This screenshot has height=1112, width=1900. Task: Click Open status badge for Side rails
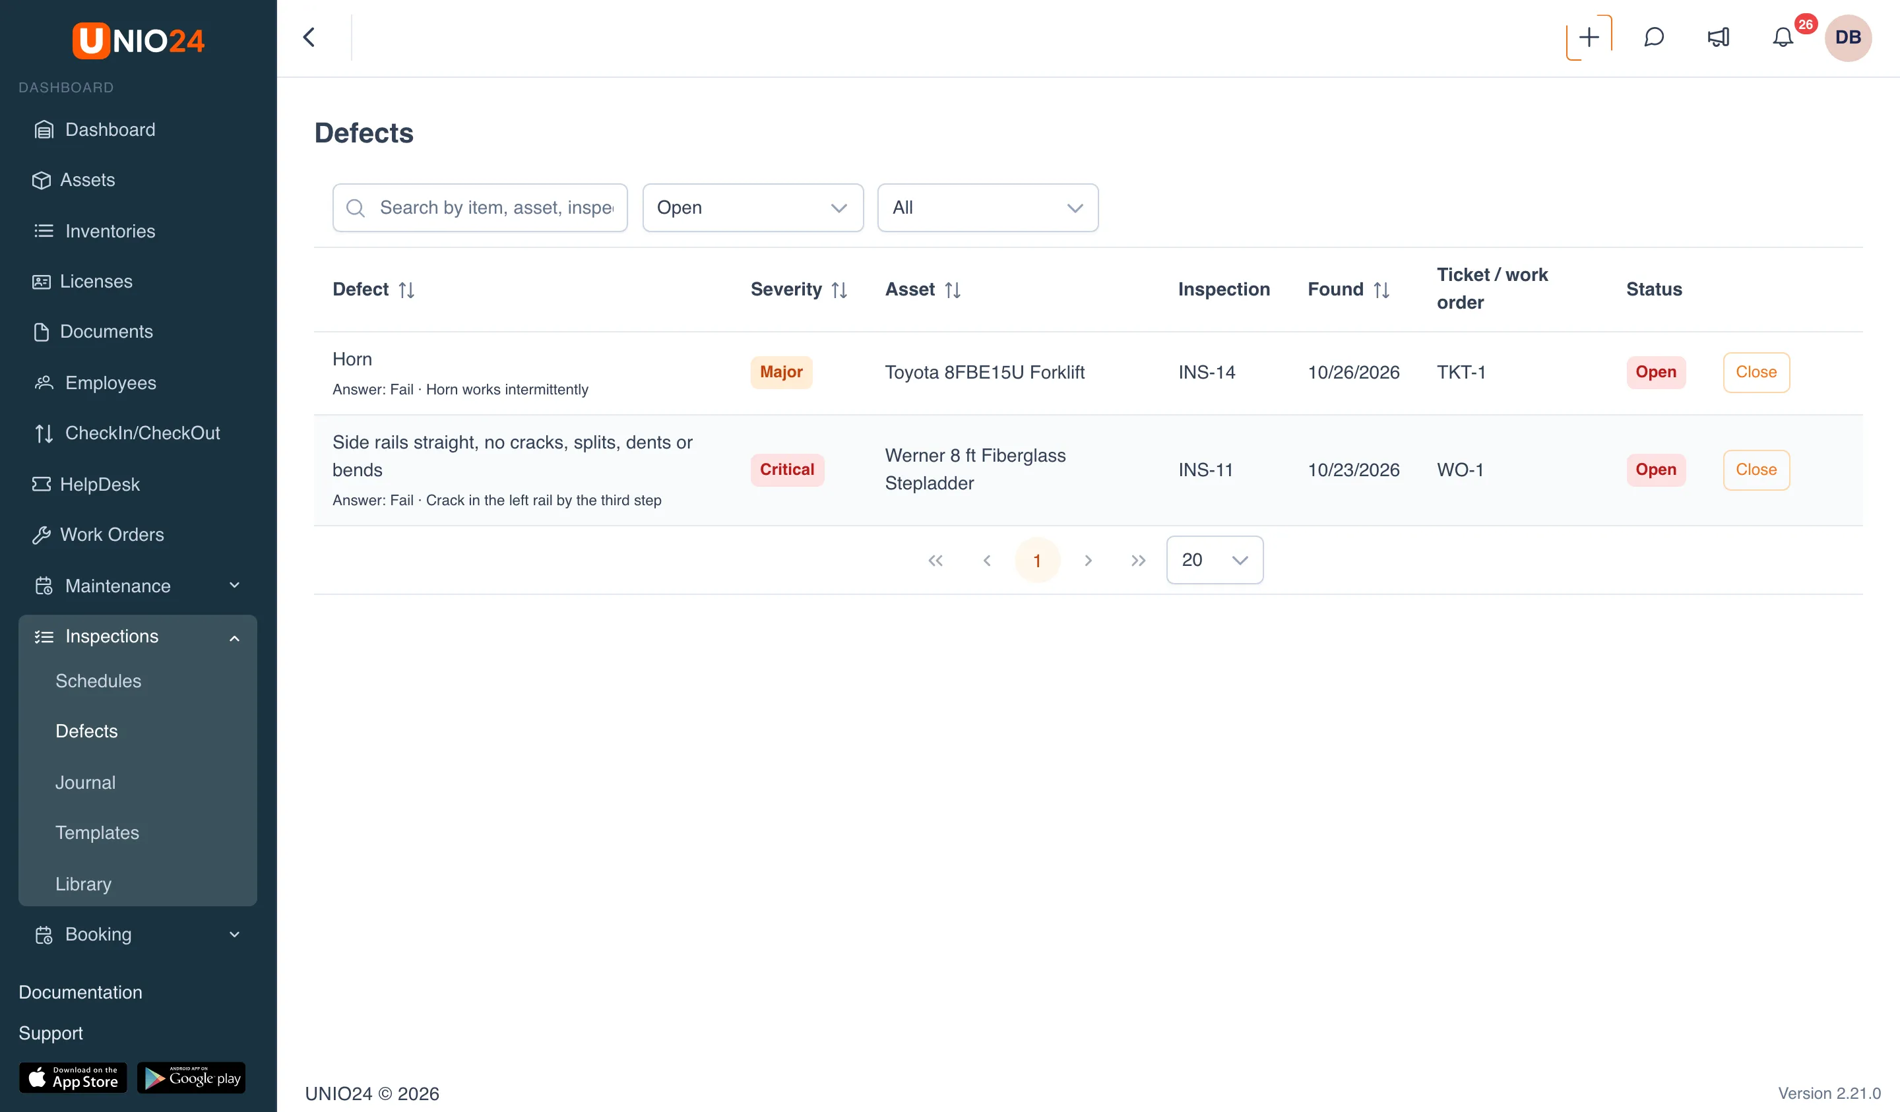tap(1656, 470)
